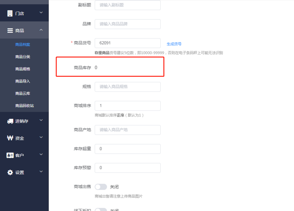The width and height of the screenshot is (294, 211).
Task: Click the 称重商品 barcode hint text
Action: 159,53
